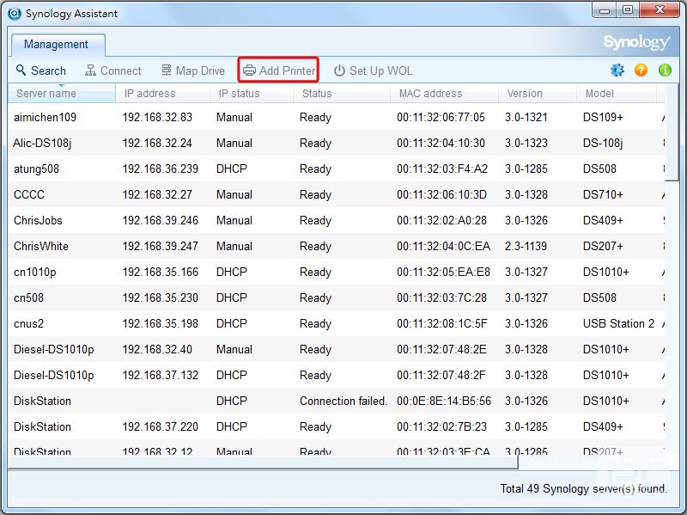Viewport: 687px width, 515px height.
Task: Click the Synology Assistant title bar icon
Action: pos(15,14)
